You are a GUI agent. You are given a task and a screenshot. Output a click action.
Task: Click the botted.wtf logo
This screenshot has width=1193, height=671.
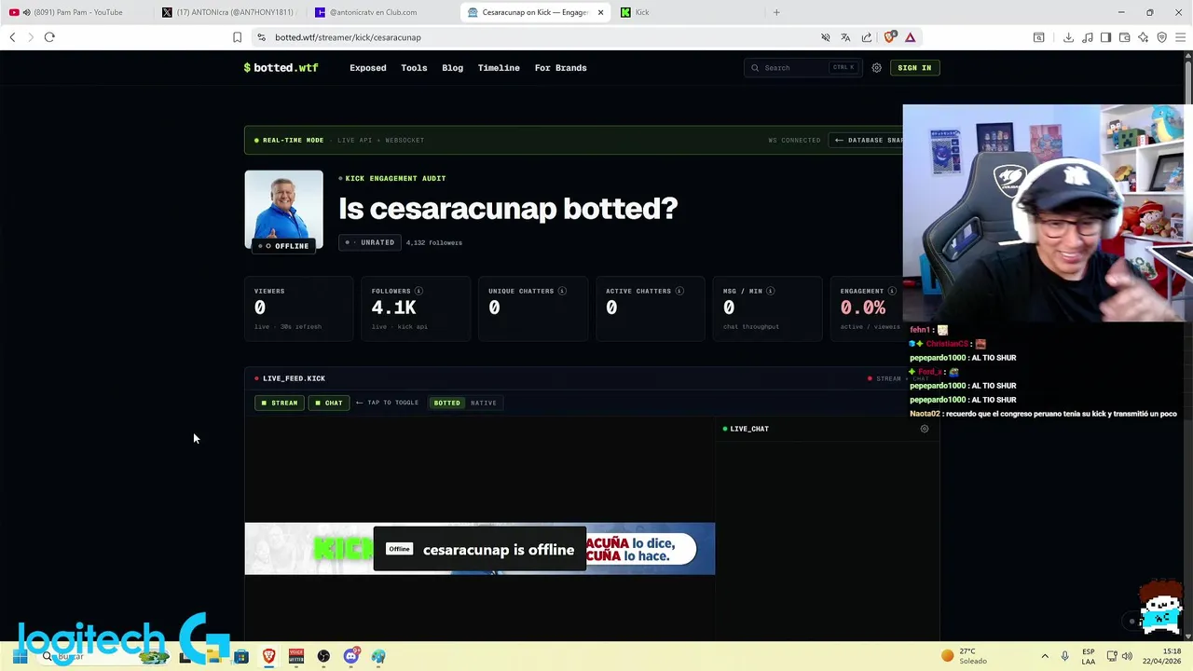pyautogui.click(x=281, y=68)
